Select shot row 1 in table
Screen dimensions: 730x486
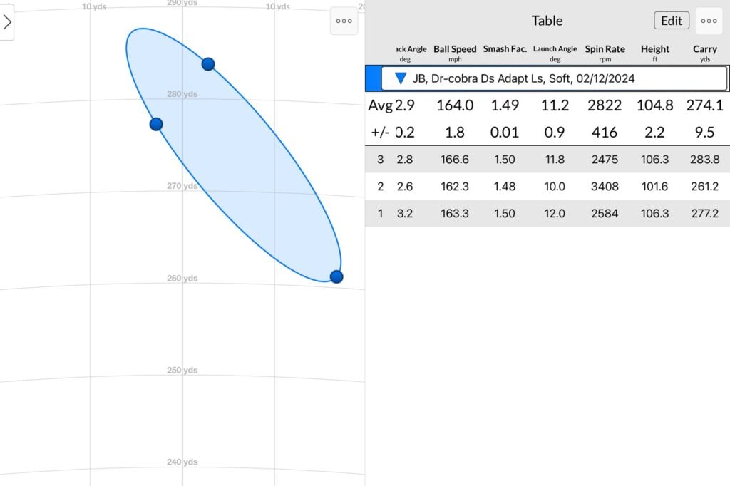(547, 214)
